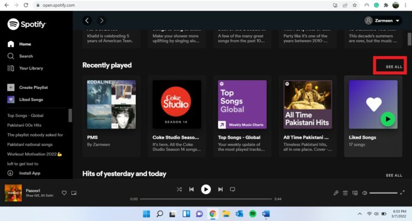Image resolution: width=412 pixels, height=221 pixels.
Task: Bookmark this page with star icon
Action: click(x=355, y=5)
